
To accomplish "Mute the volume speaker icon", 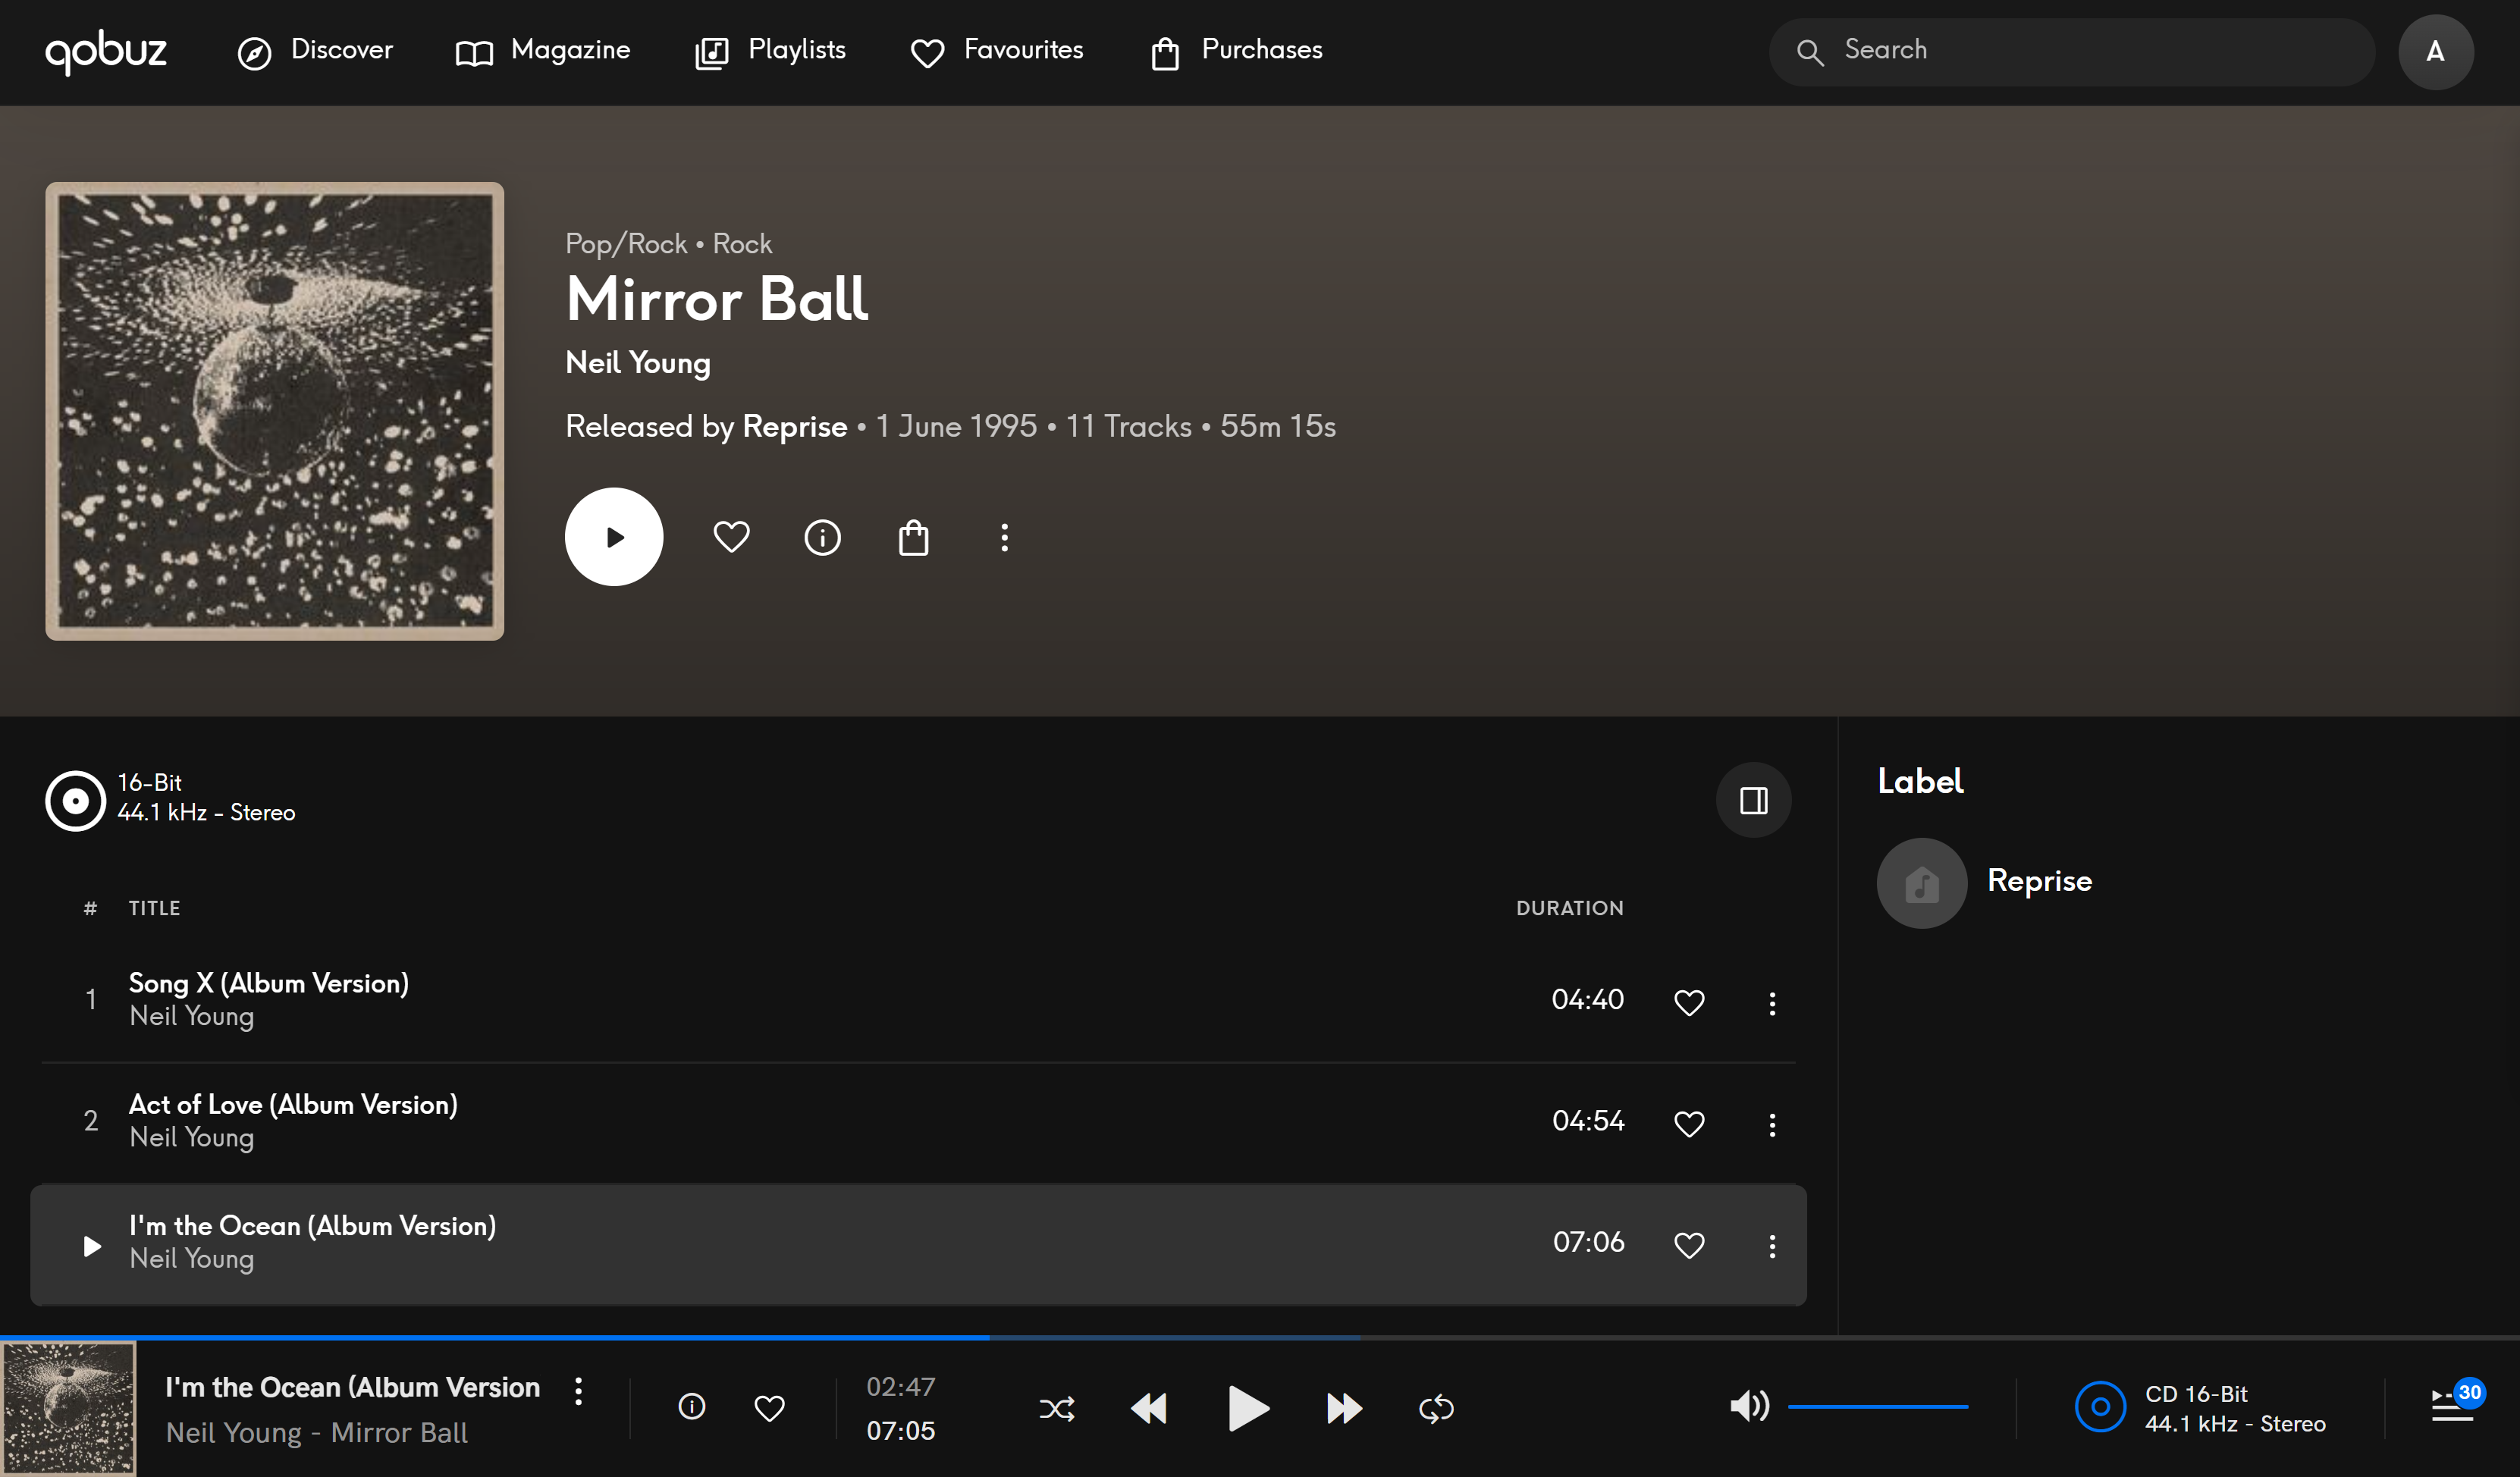I will click(1750, 1406).
